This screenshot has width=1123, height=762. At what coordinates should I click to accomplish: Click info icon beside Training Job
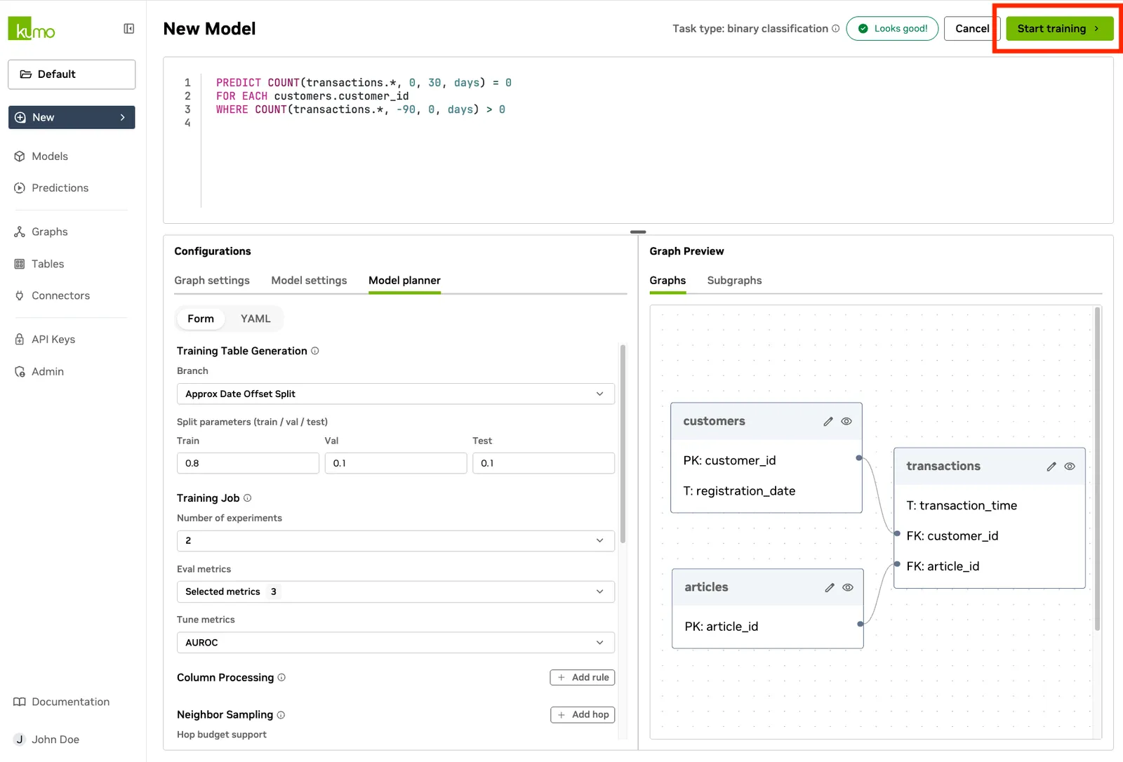247,498
